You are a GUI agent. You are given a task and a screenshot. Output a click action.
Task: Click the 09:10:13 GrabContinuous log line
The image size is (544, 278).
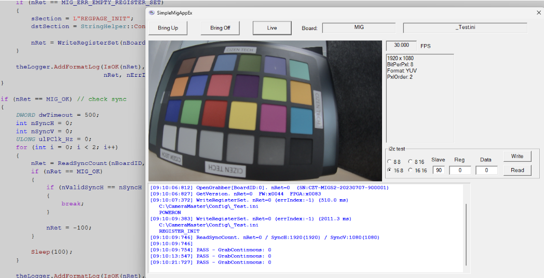(x=211, y=257)
